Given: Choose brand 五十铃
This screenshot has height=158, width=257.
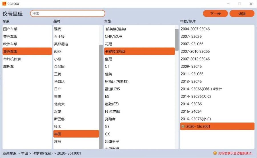Looking at the screenshot, I should click(x=76, y=37).
